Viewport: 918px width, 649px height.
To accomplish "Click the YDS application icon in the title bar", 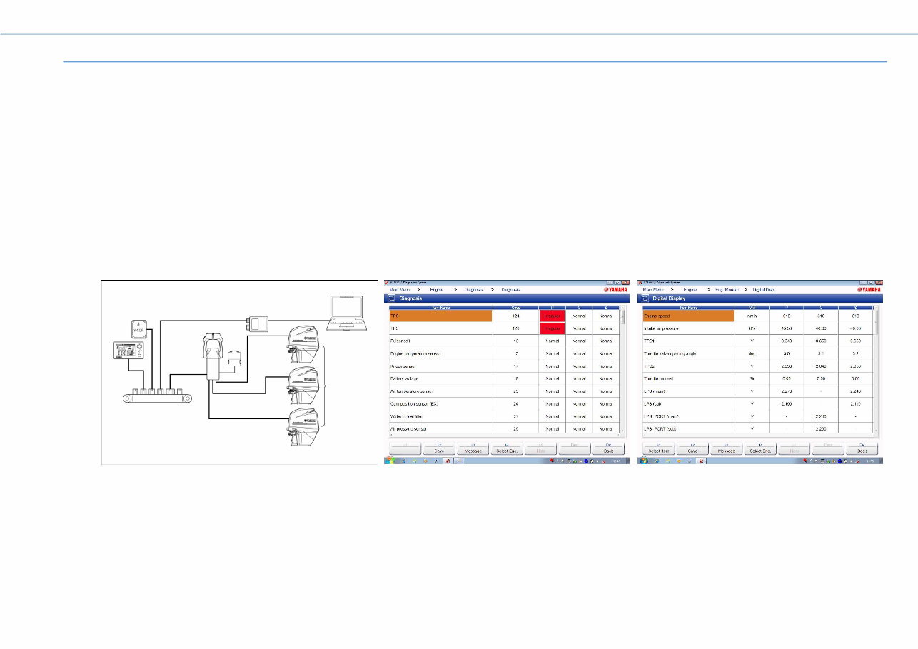I will pyautogui.click(x=387, y=282).
